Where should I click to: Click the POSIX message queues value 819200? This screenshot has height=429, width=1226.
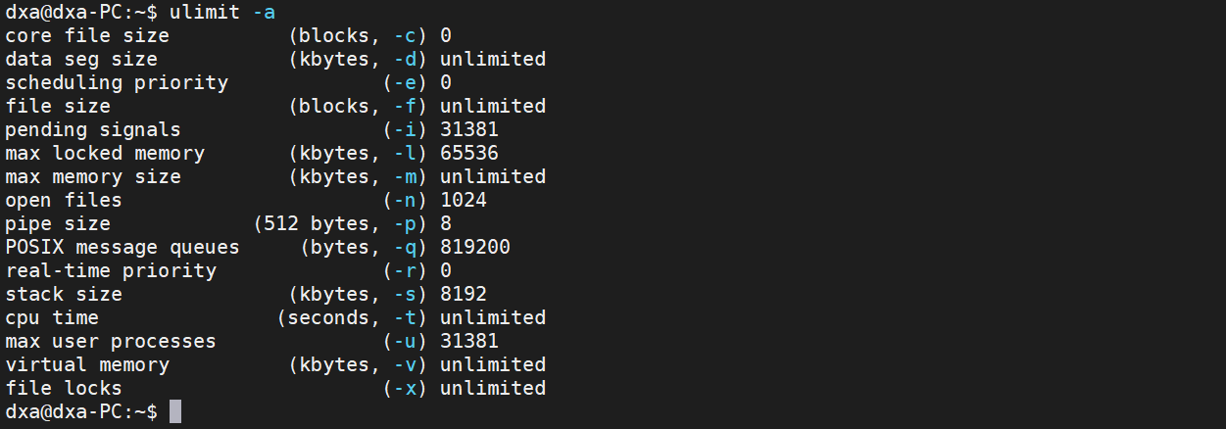[475, 247]
